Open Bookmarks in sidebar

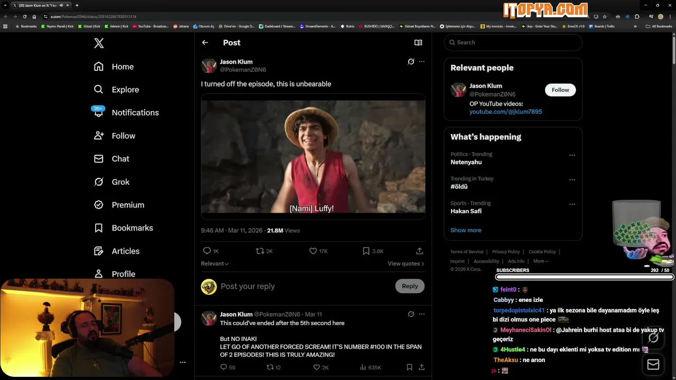point(123,228)
